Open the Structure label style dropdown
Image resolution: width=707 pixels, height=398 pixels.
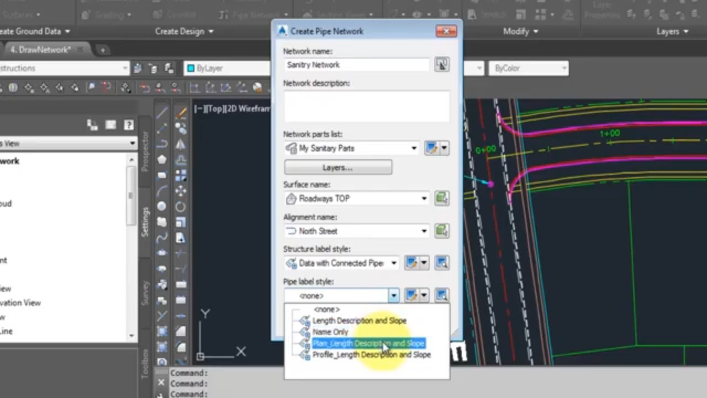(394, 263)
